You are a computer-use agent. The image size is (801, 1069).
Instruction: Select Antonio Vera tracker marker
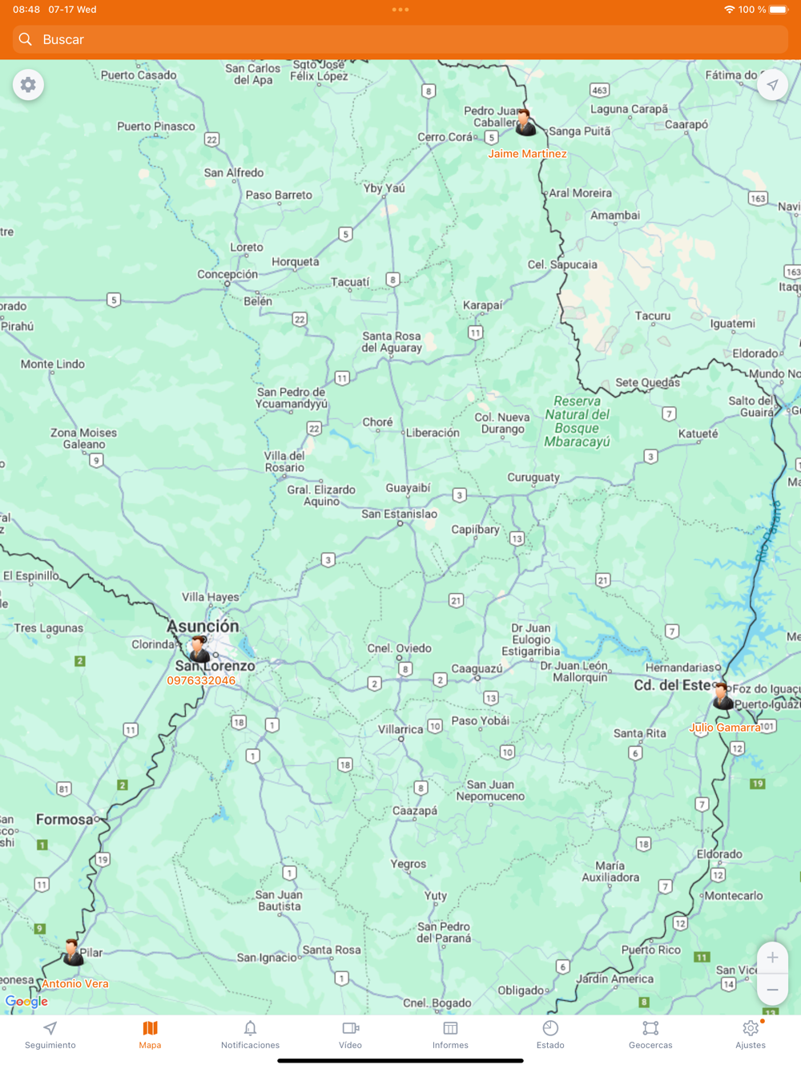point(73,953)
